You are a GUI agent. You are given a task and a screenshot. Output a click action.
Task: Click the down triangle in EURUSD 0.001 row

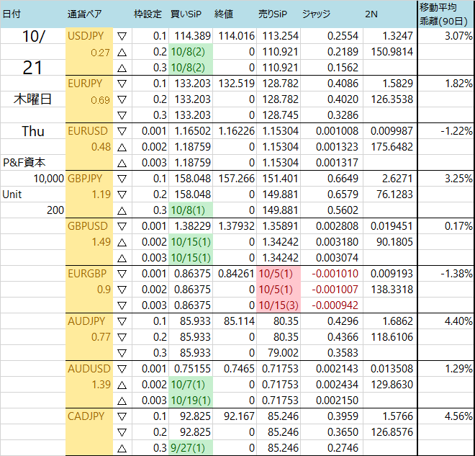point(122,131)
